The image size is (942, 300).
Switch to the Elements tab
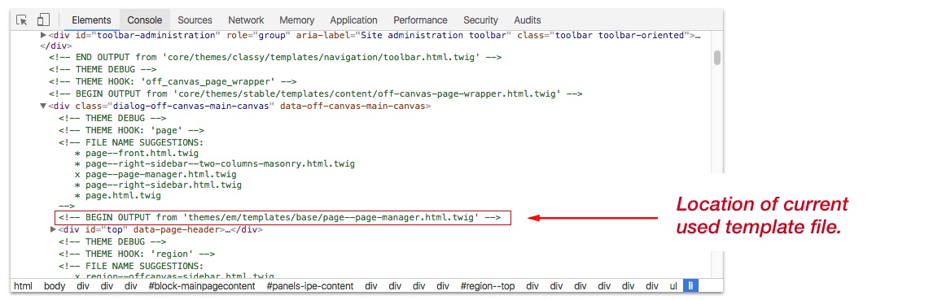91,20
